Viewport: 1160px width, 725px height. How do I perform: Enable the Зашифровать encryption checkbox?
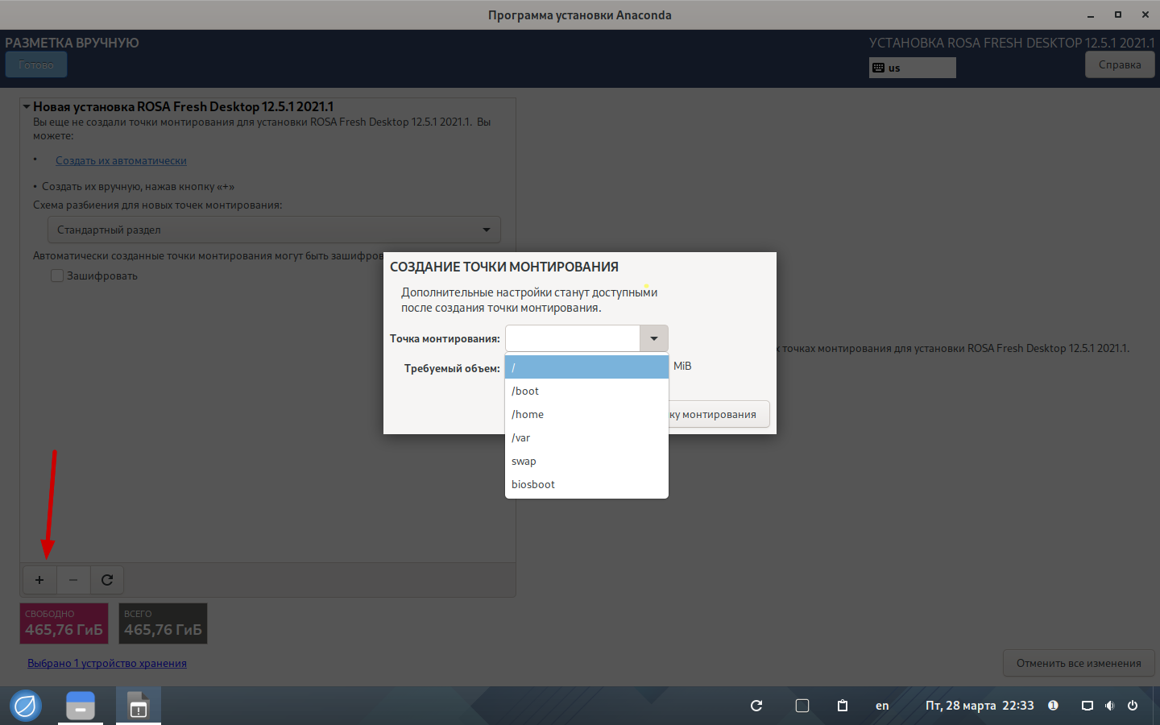point(57,275)
